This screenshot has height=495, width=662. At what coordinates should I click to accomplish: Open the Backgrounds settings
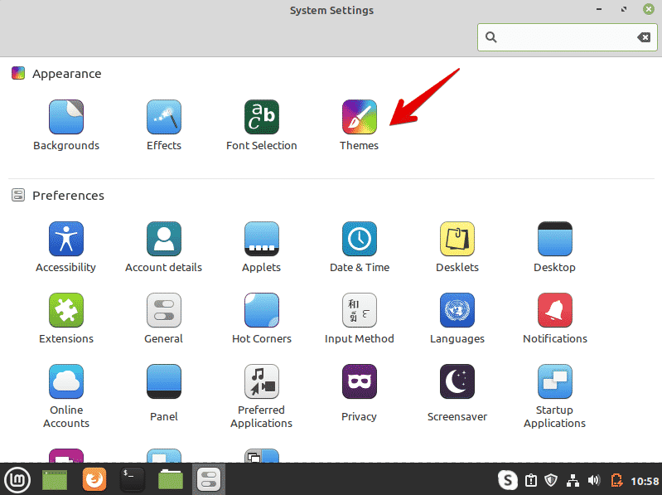click(66, 125)
